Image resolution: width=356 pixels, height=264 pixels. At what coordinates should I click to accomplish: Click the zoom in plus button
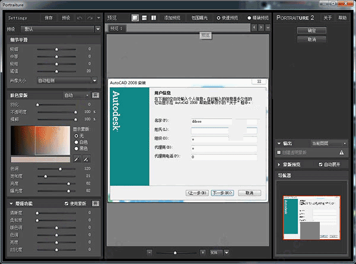coord(203,252)
